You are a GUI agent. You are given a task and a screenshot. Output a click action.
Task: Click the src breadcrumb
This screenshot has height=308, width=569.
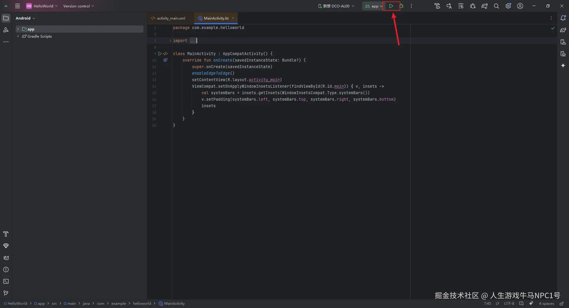54,304
